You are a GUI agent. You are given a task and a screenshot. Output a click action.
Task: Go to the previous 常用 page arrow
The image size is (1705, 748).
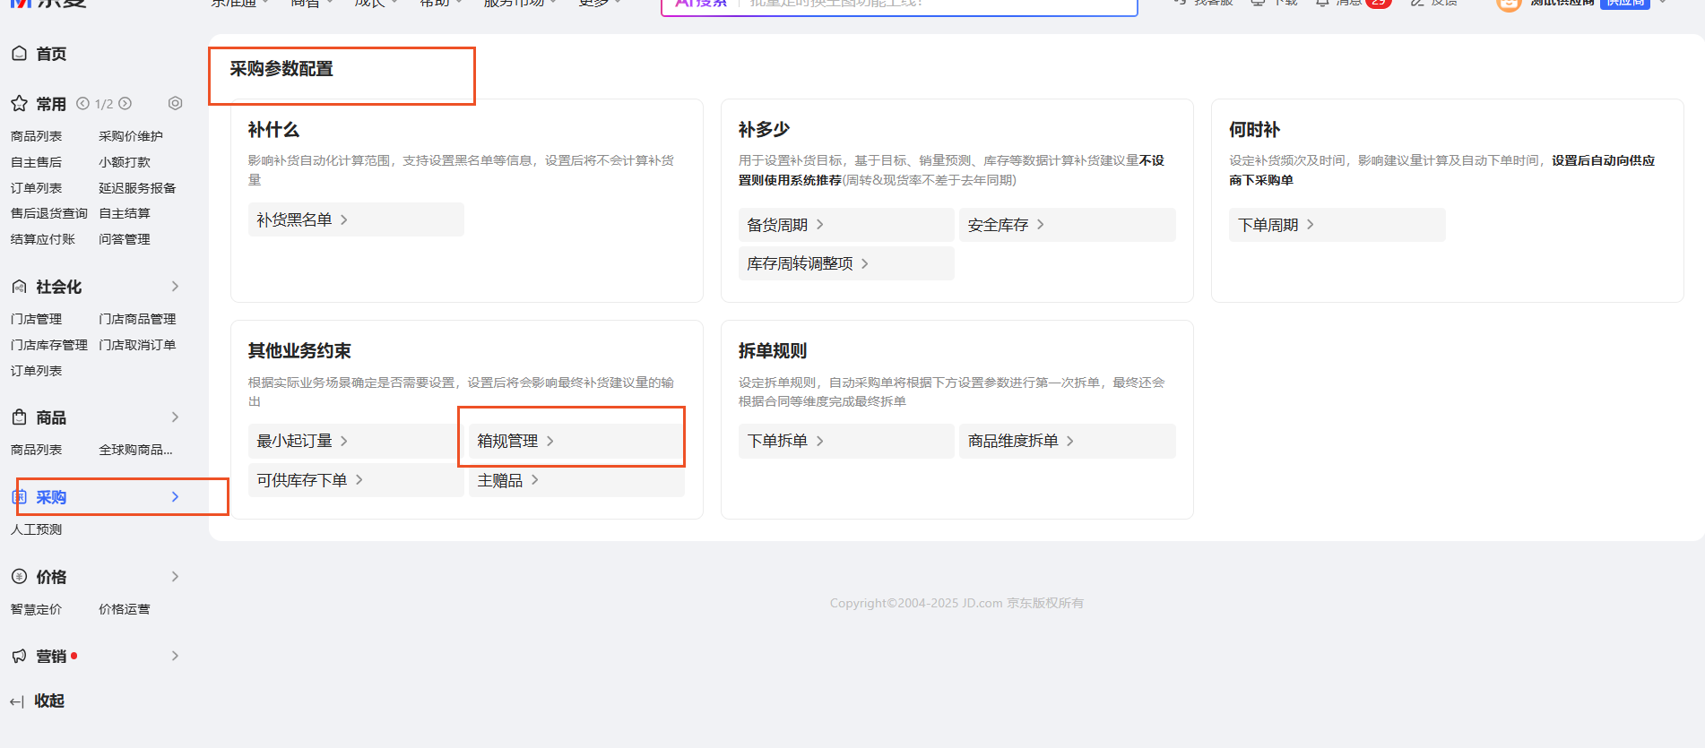[82, 104]
